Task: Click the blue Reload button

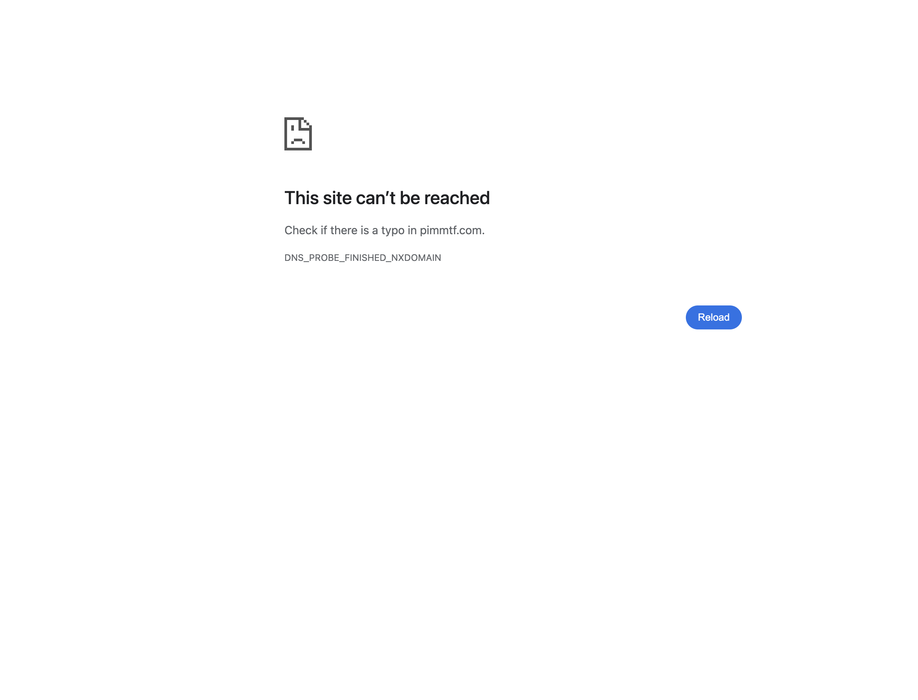Action: coord(713,317)
